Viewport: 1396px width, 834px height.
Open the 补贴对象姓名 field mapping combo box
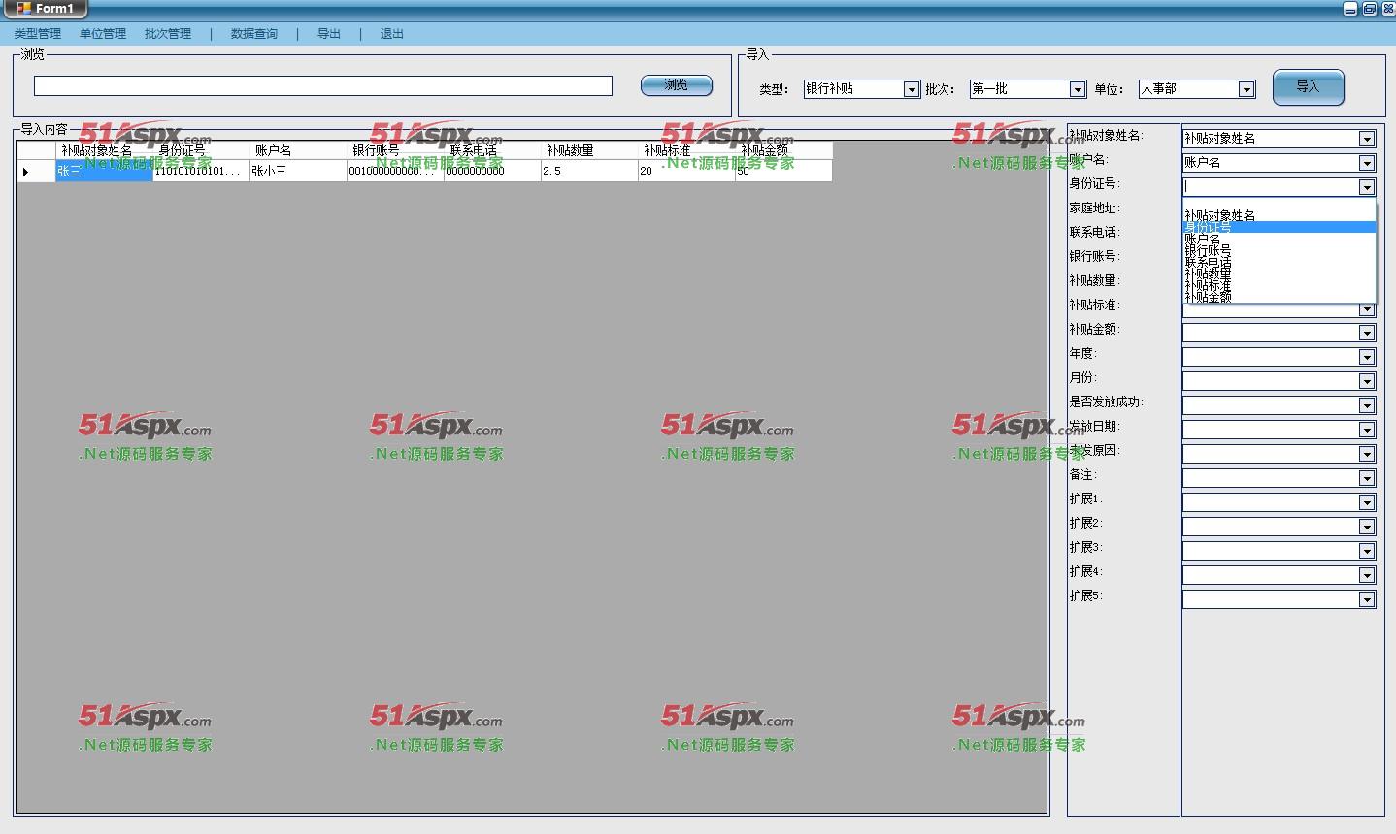coord(1367,139)
